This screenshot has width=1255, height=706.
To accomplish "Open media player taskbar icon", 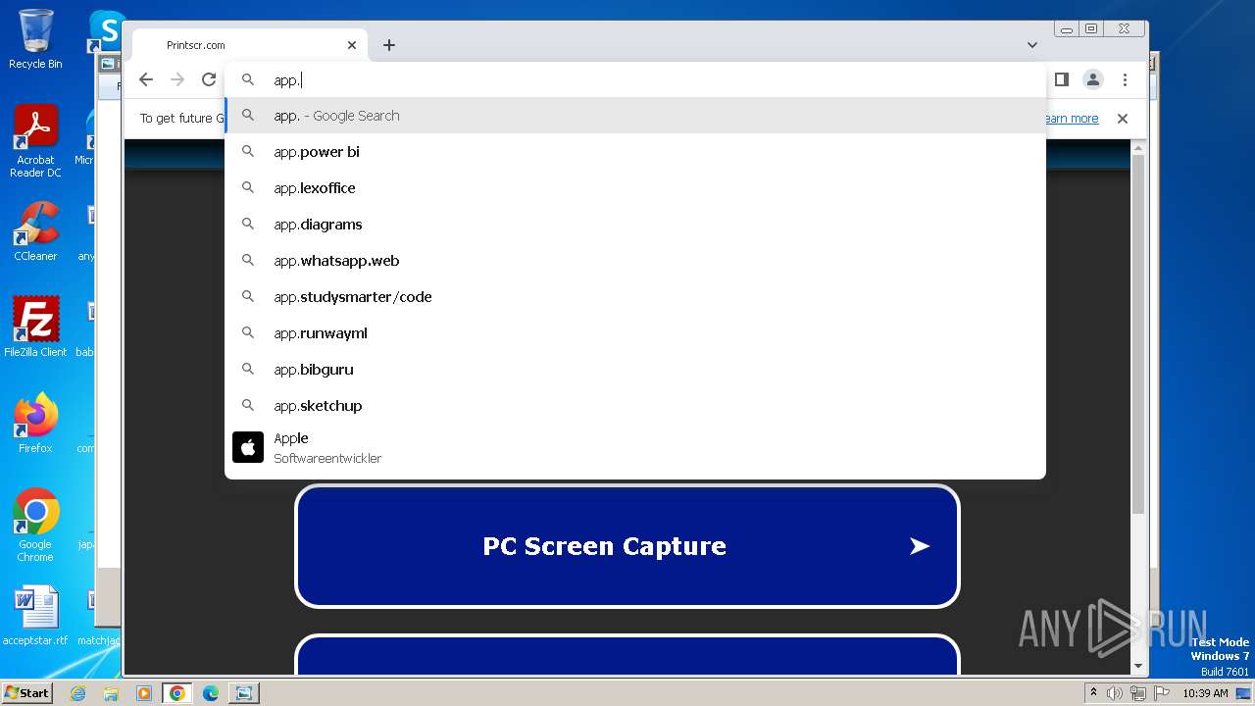I will point(143,693).
